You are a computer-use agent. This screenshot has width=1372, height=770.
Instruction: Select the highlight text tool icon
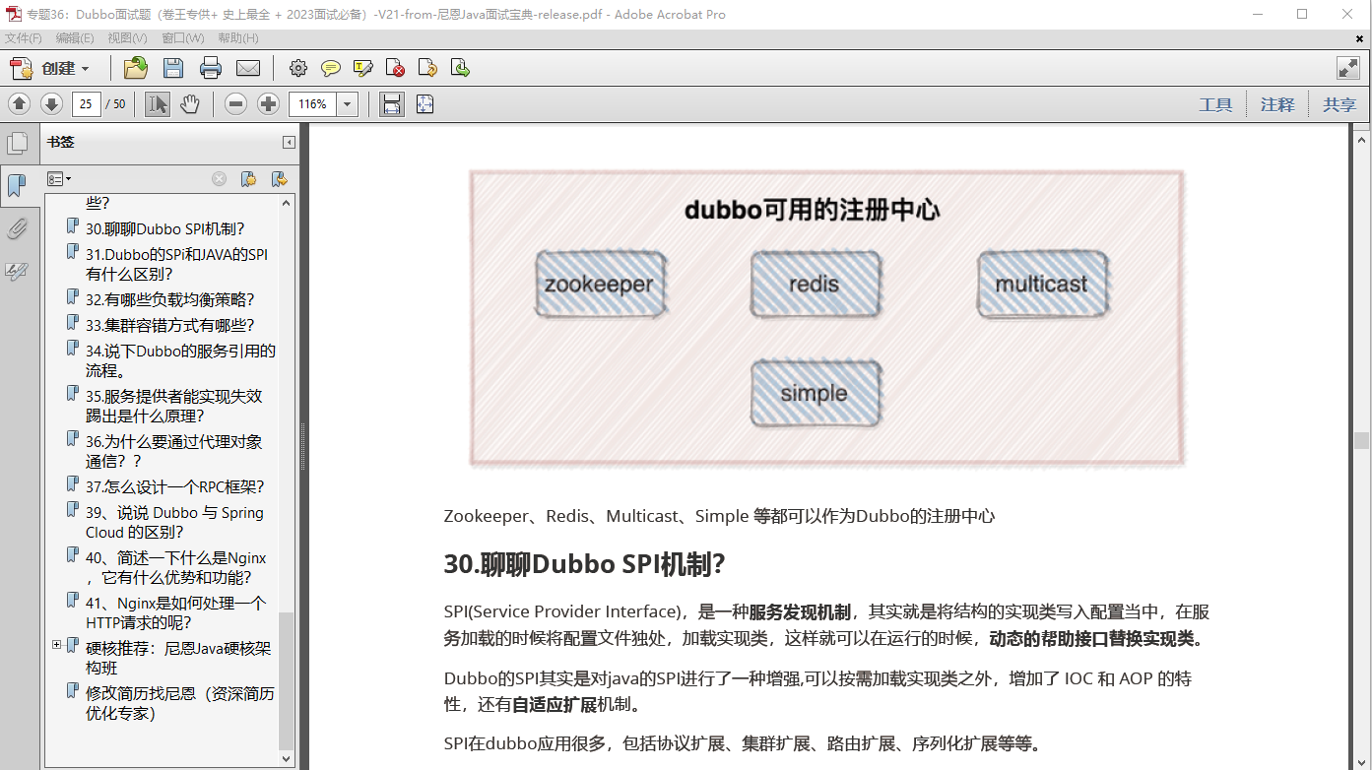[x=363, y=68]
